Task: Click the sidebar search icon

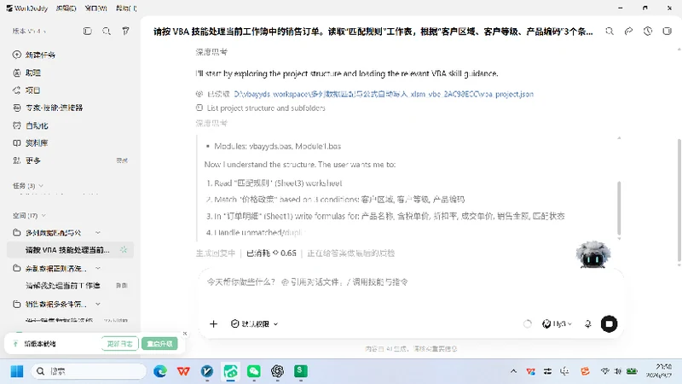Action: click(x=106, y=31)
